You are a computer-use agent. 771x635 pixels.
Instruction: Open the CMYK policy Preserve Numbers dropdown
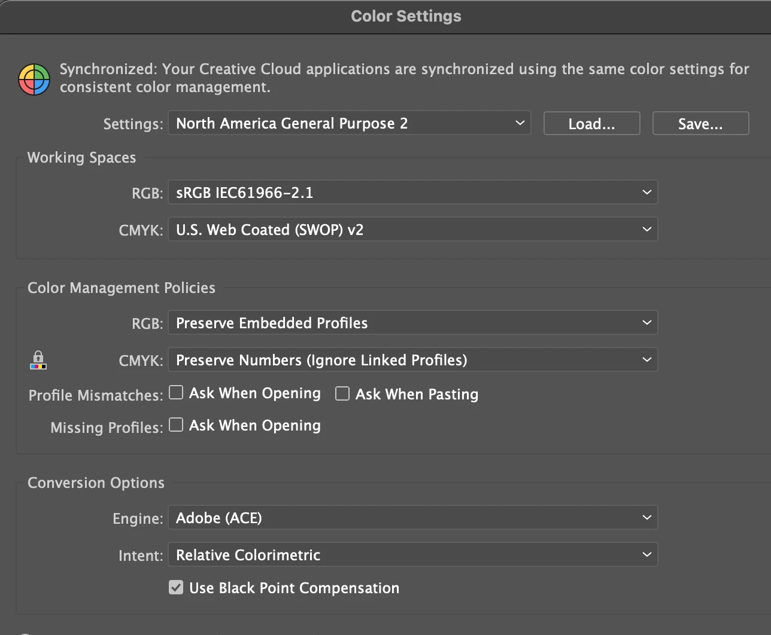click(413, 360)
